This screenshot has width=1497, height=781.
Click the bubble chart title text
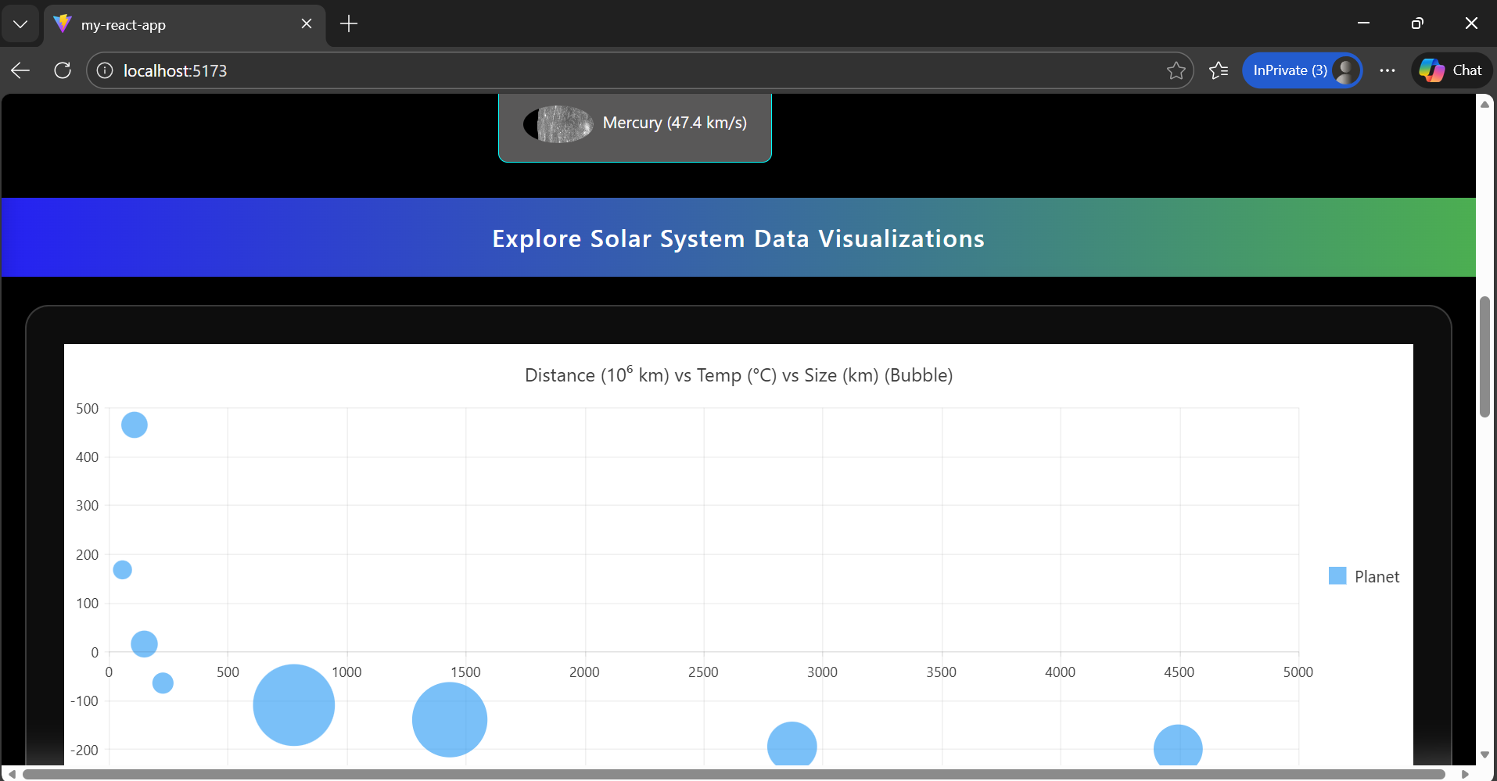pyautogui.click(x=738, y=375)
